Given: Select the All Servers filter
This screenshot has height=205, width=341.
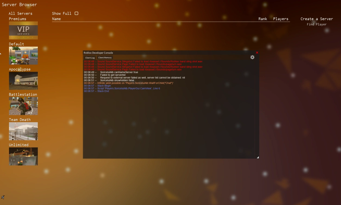Looking at the screenshot, I should [20, 13].
